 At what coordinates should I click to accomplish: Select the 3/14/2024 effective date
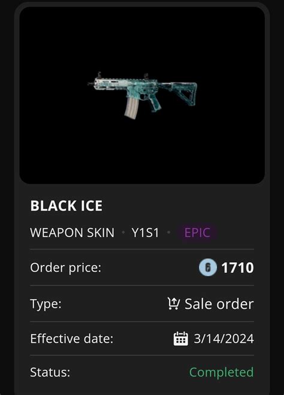223,339
